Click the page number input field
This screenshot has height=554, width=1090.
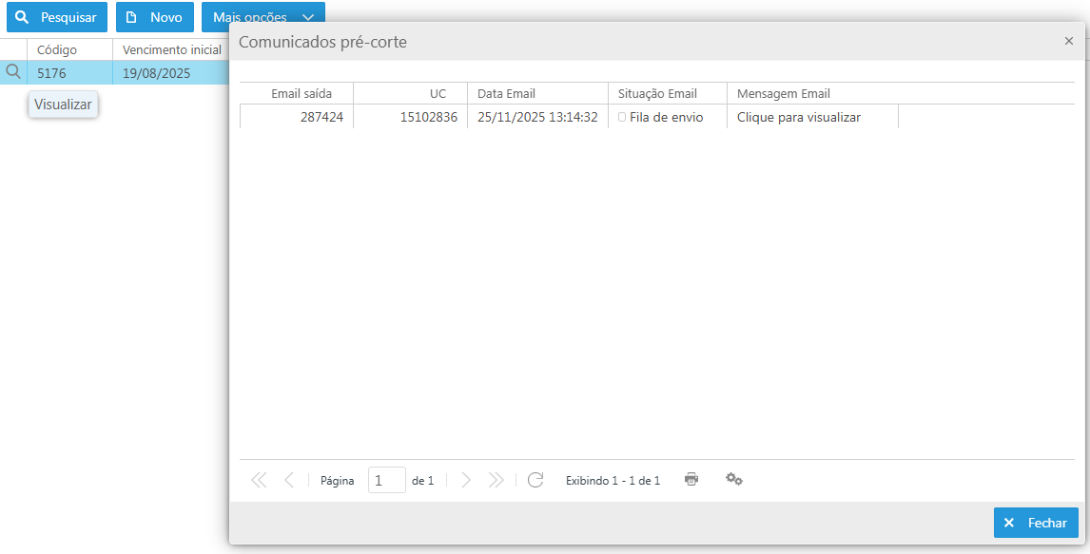coord(386,481)
